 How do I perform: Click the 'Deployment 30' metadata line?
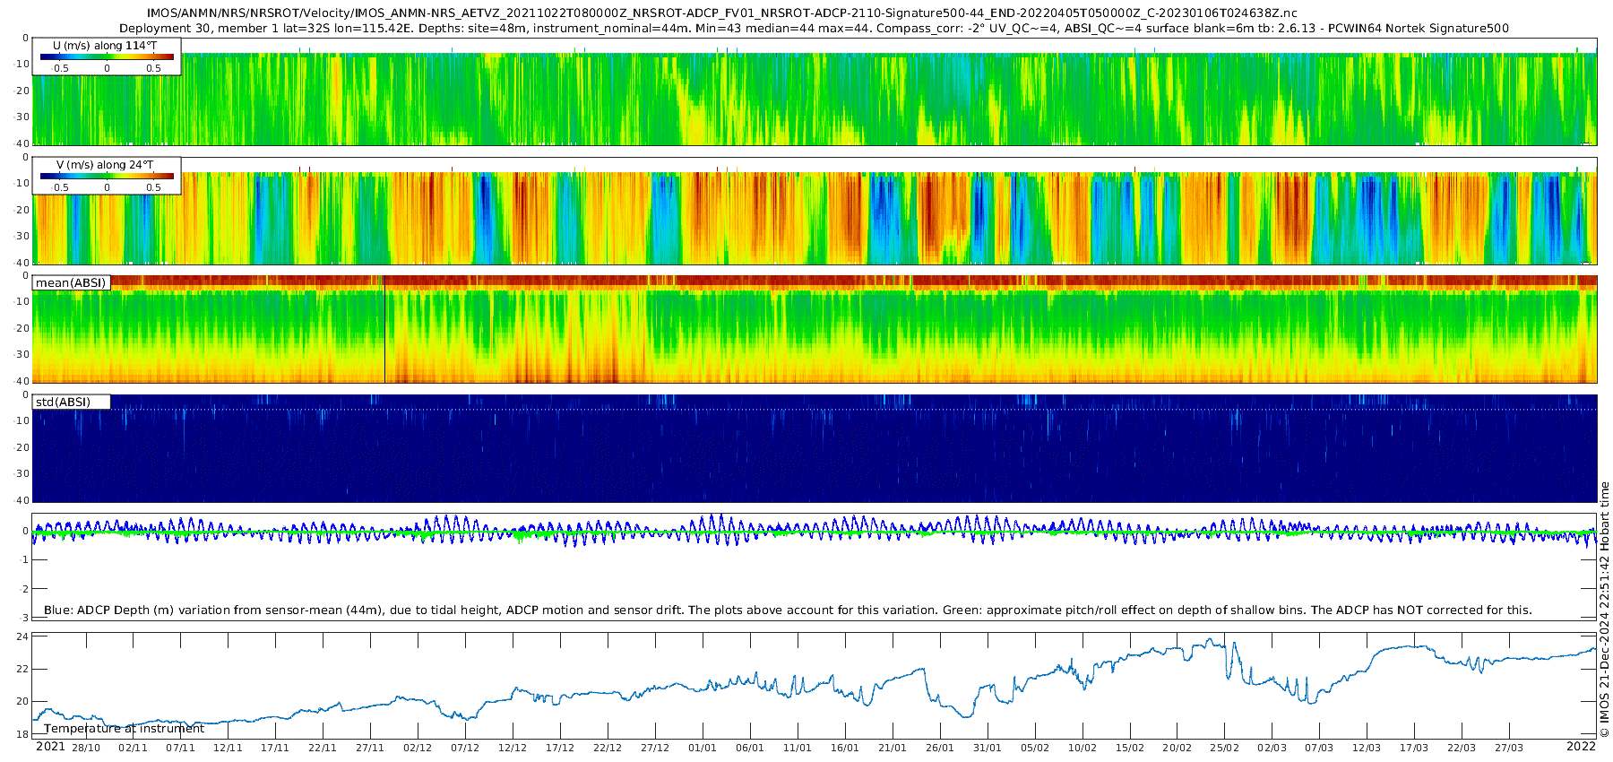814,29
